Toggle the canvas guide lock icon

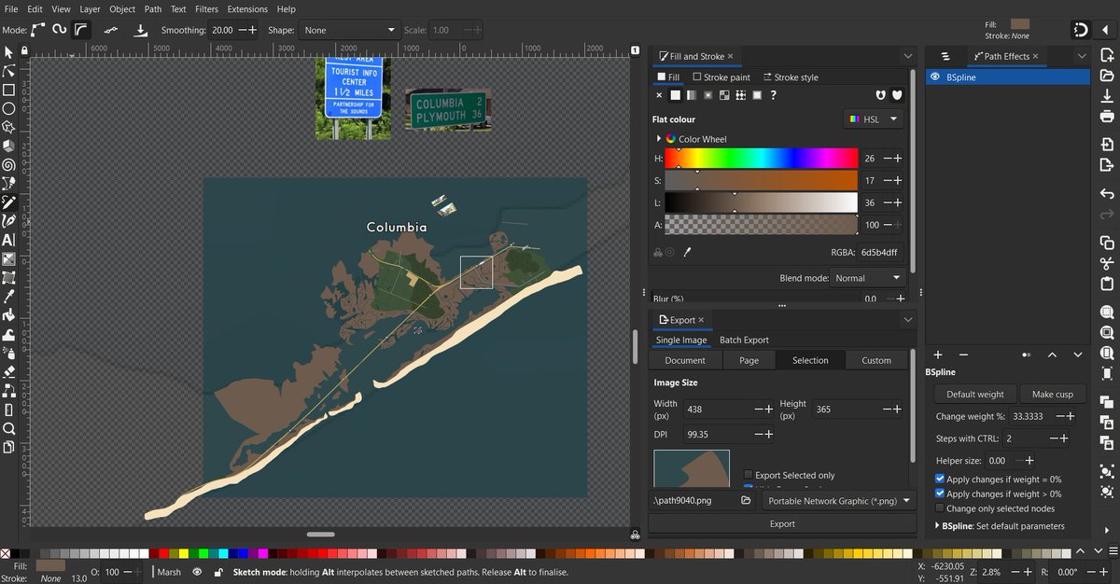tap(24, 50)
